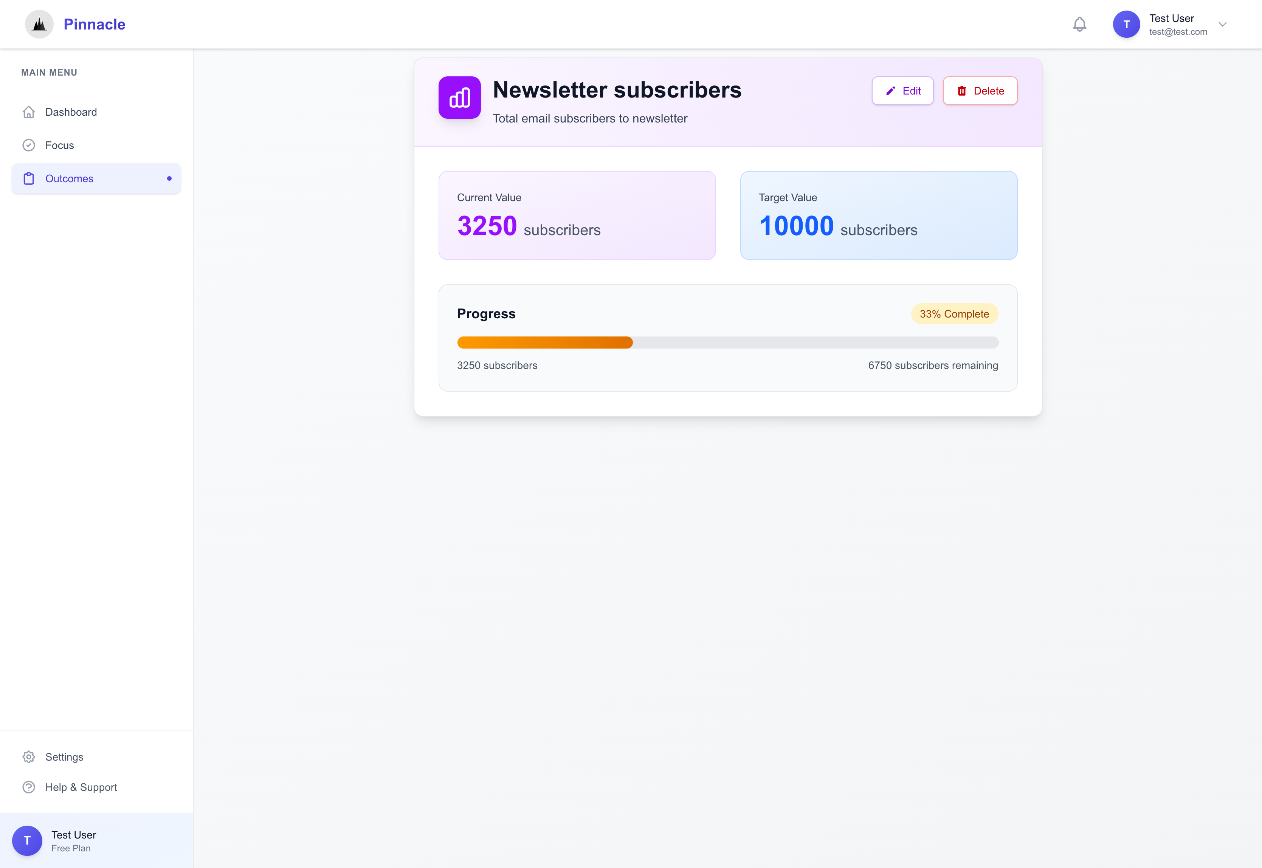Click the Settings gear icon
Viewport: 1262px width, 868px height.
pyautogui.click(x=29, y=756)
